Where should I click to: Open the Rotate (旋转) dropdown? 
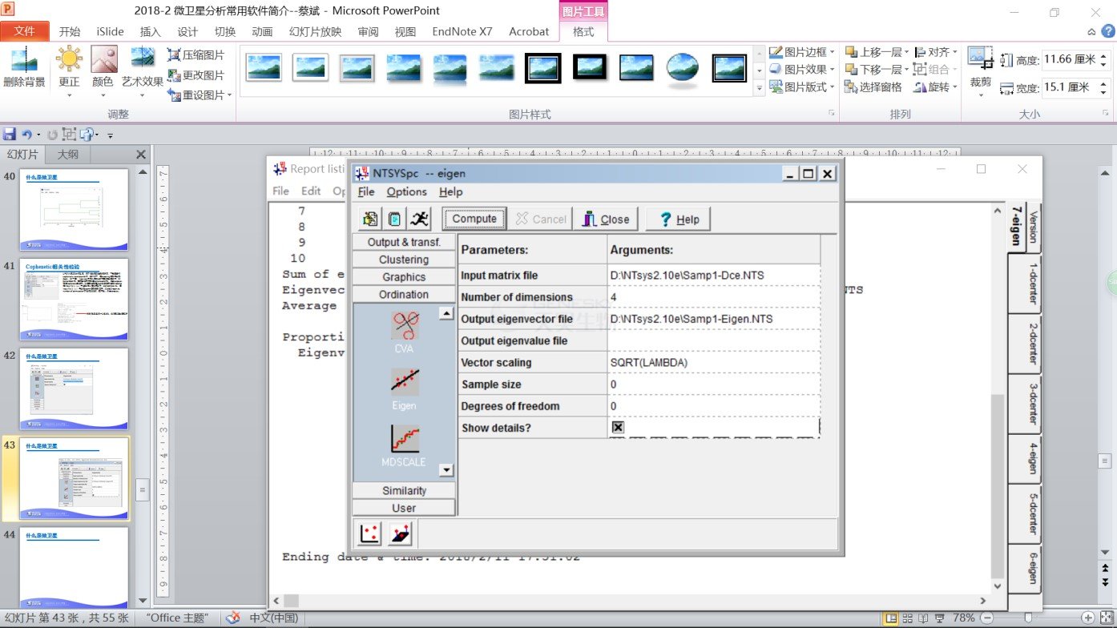point(935,87)
